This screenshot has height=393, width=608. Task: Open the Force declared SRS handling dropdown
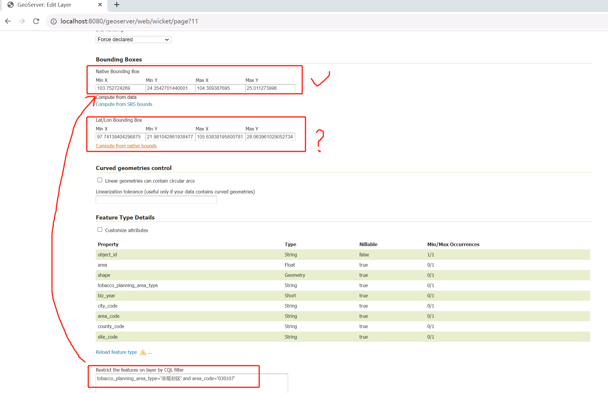133,40
